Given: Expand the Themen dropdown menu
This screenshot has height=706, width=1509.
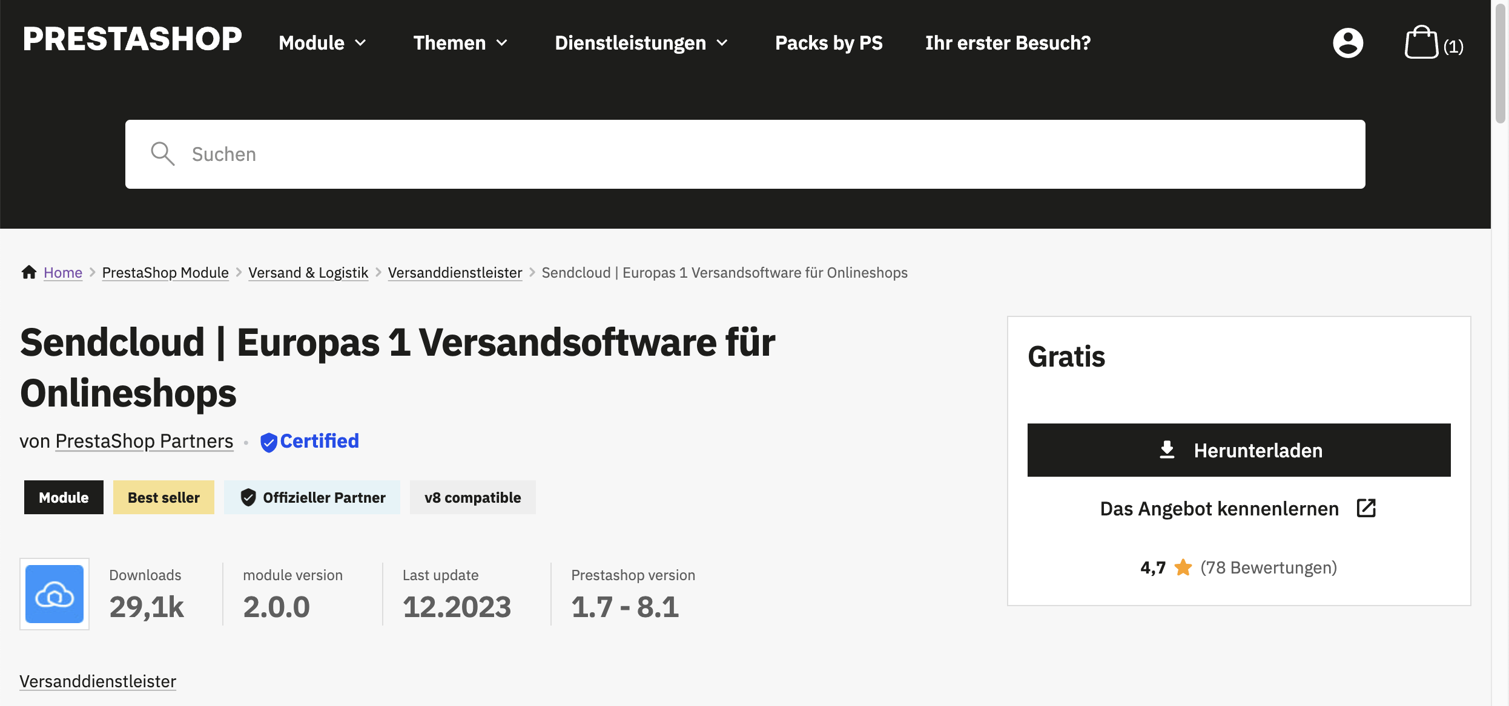Looking at the screenshot, I should point(461,43).
